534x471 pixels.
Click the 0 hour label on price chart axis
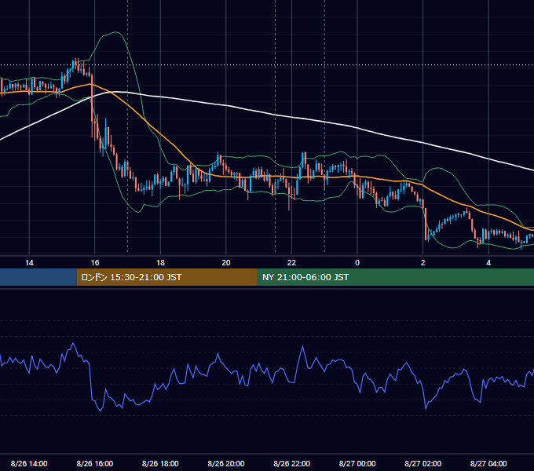(357, 263)
